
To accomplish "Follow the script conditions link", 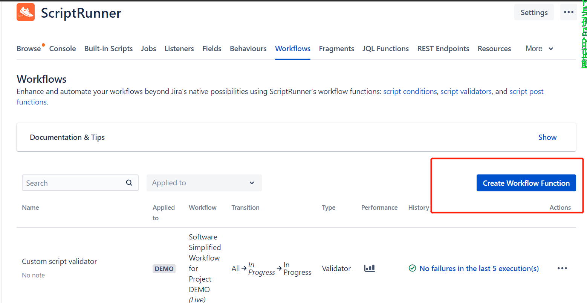I will (x=410, y=91).
